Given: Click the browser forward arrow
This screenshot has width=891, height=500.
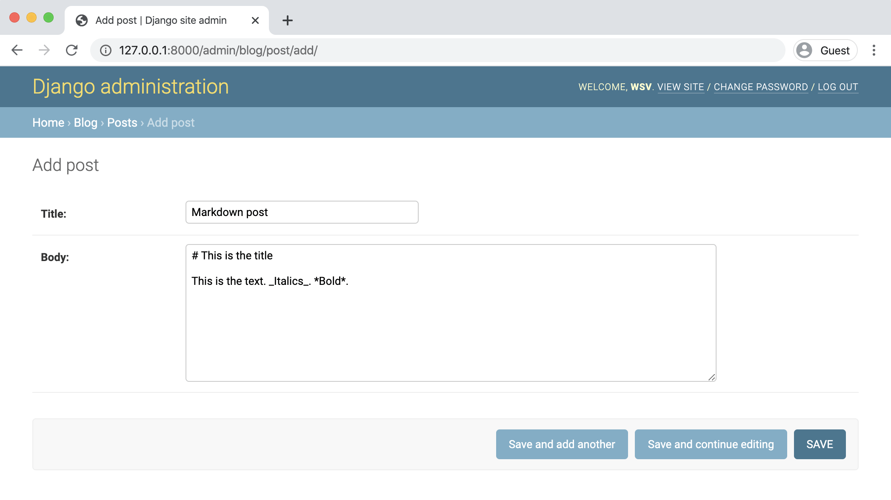Looking at the screenshot, I should 44,50.
